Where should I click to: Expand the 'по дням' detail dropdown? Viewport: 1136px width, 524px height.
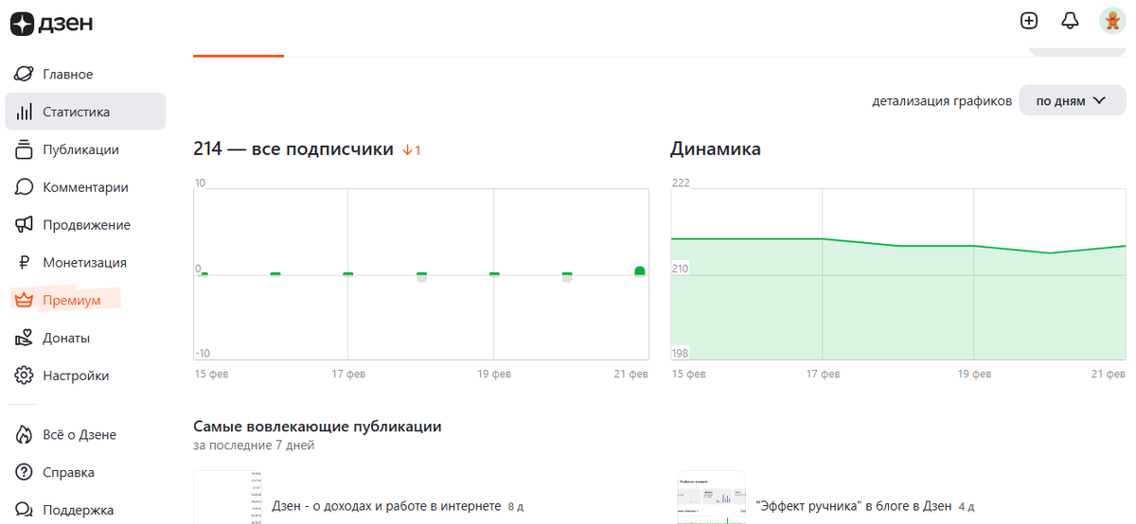click(1072, 100)
